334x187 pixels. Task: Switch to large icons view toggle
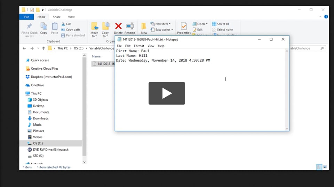click(x=326, y=167)
